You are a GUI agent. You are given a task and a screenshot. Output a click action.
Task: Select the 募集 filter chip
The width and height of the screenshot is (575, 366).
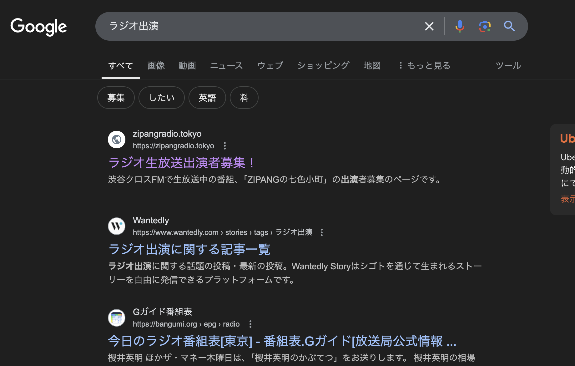pyautogui.click(x=116, y=98)
